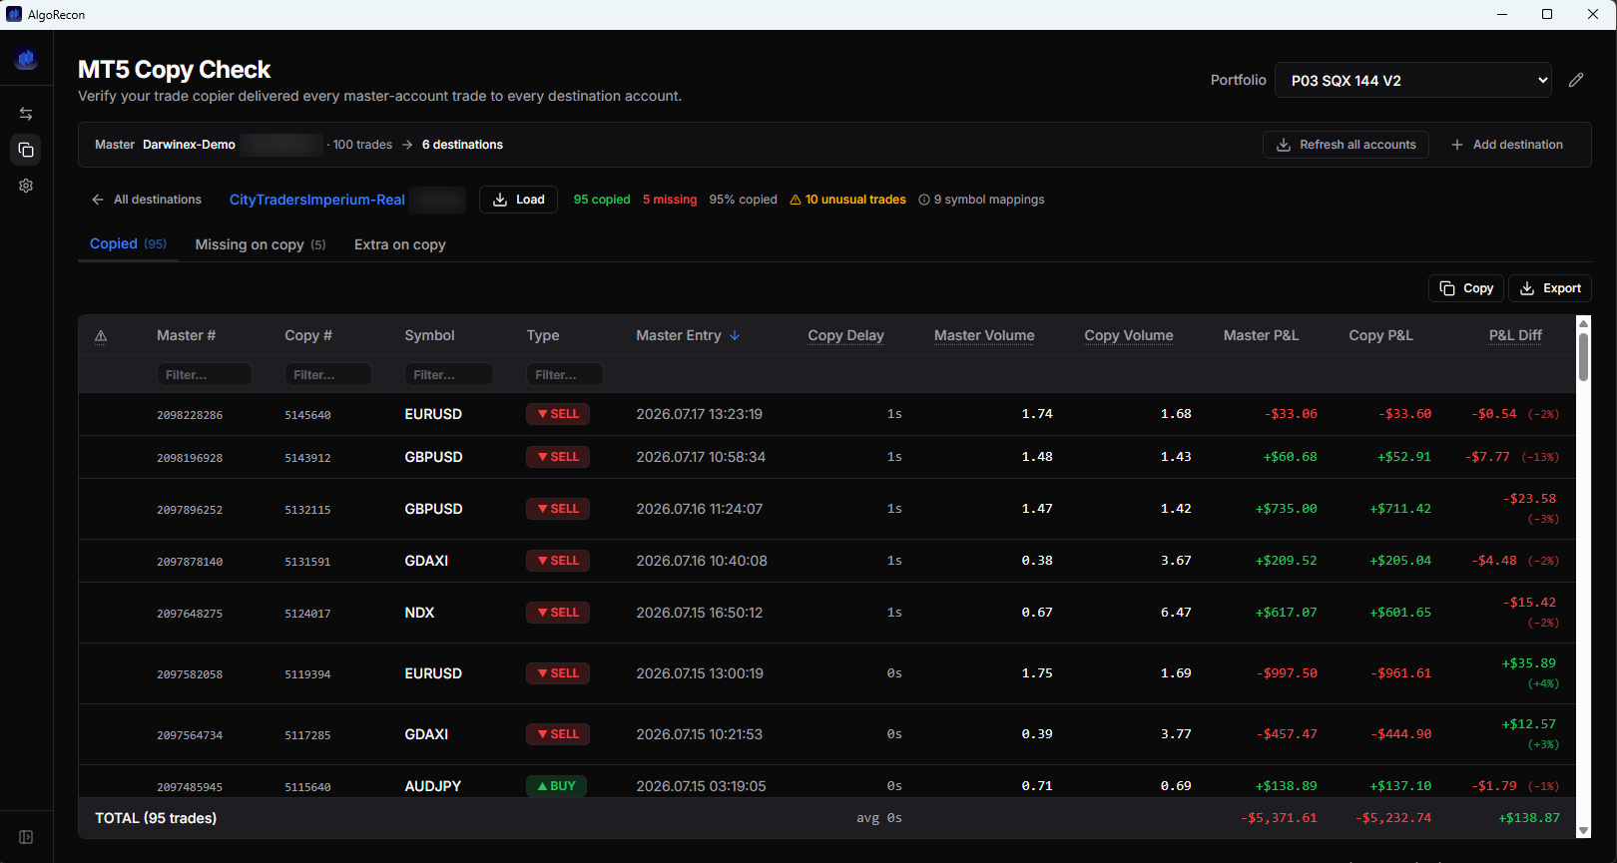1617x863 pixels.
Task: Click the table vertical scrollbar thumb
Action: 1583,356
